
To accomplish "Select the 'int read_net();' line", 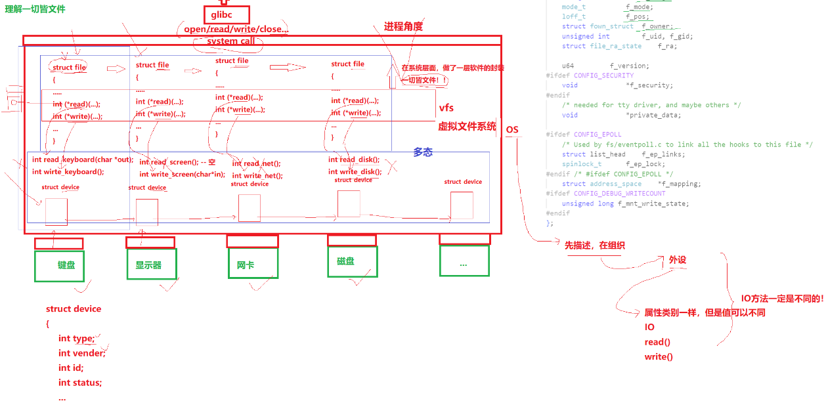I will point(256,163).
